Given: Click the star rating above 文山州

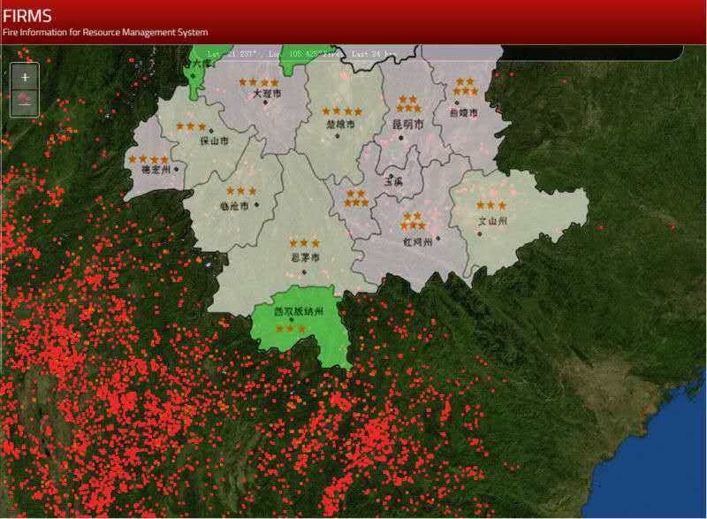Looking at the screenshot, I should click(x=491, y=205).
